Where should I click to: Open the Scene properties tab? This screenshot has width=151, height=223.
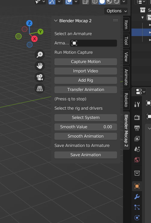pyautogui.click(x=137, y=149)
